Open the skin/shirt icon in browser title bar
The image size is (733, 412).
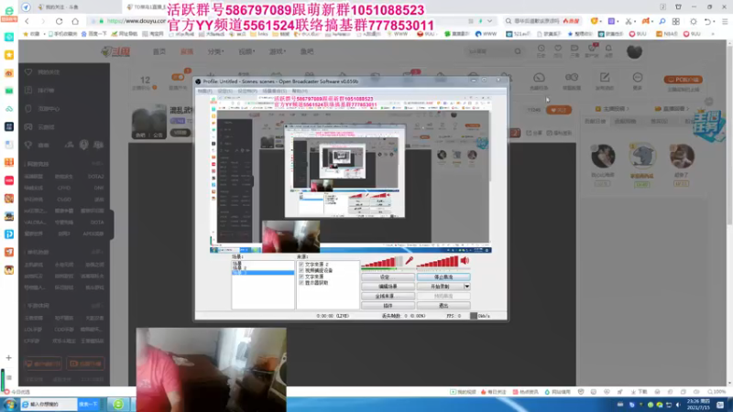coord(678,6)
